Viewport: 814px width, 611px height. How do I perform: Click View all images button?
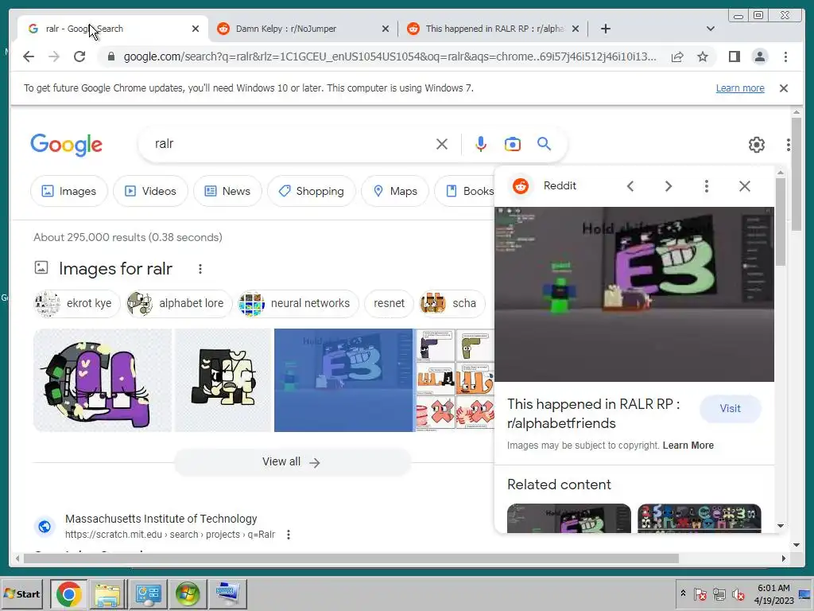coord(293,462)
